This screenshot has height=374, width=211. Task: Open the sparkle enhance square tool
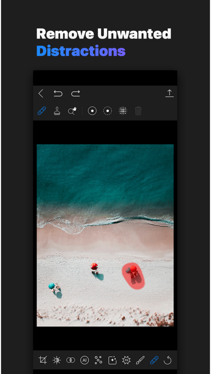pyautogui.click(x=112, y=360)
